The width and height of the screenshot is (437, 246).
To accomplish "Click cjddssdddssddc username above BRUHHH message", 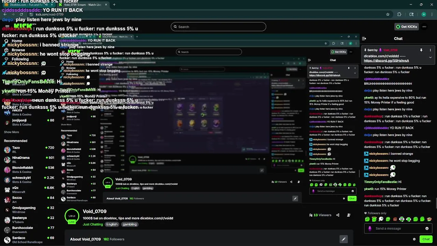I will 377,79.
